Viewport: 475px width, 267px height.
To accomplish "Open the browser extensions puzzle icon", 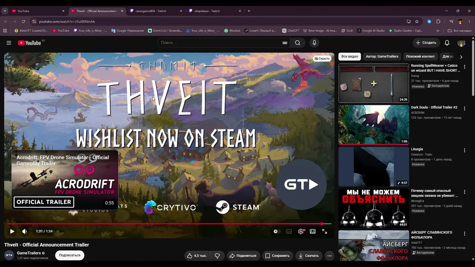I will point(438,22).
